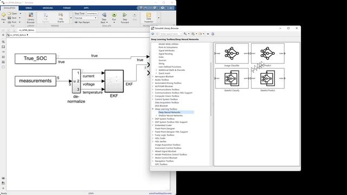Image resolution: width=347 pixels, height=195 pixels.
Task: Switch to the MODELING ribbon tab
Action: click(x=48, y=8)
